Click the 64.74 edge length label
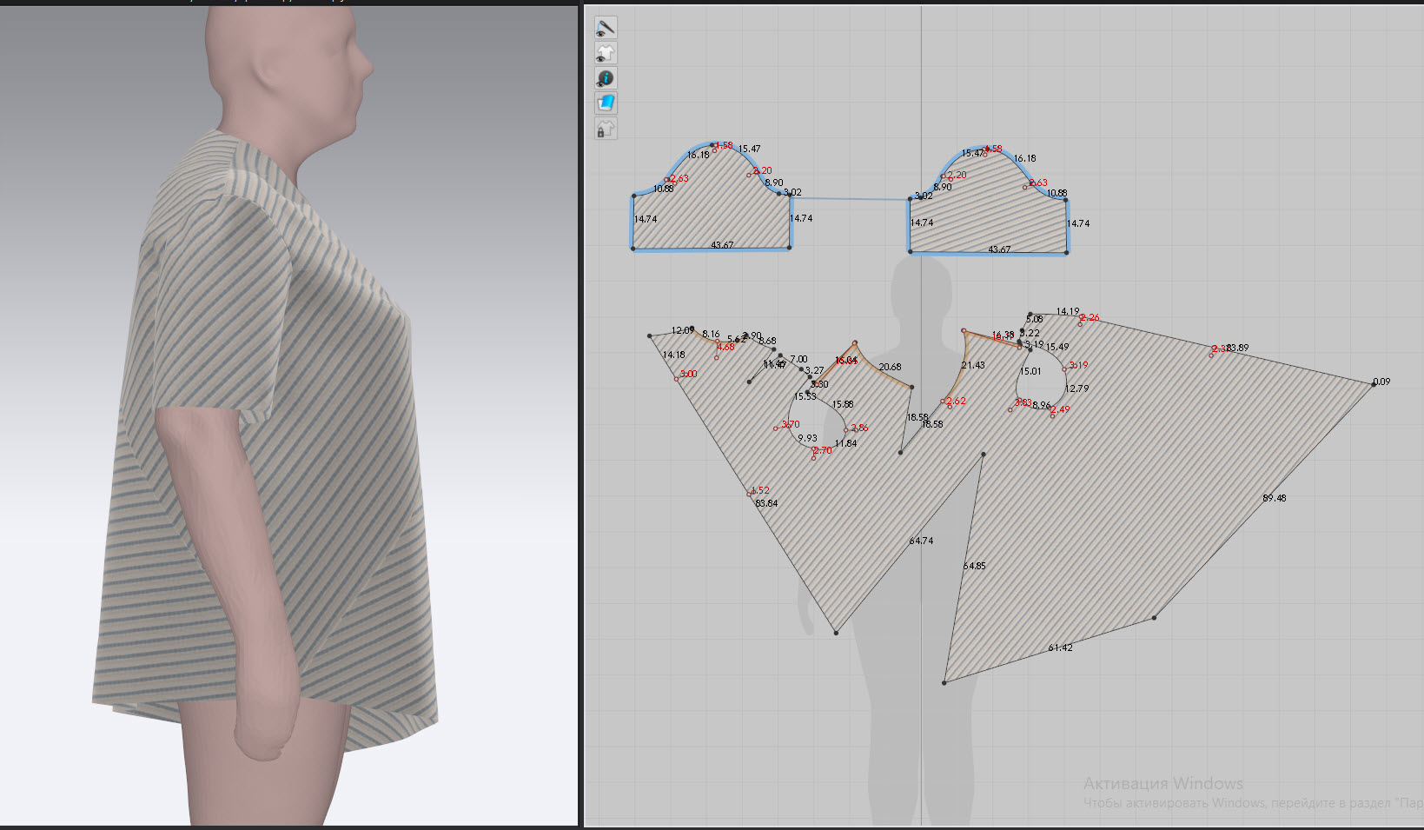 [921, 541]
